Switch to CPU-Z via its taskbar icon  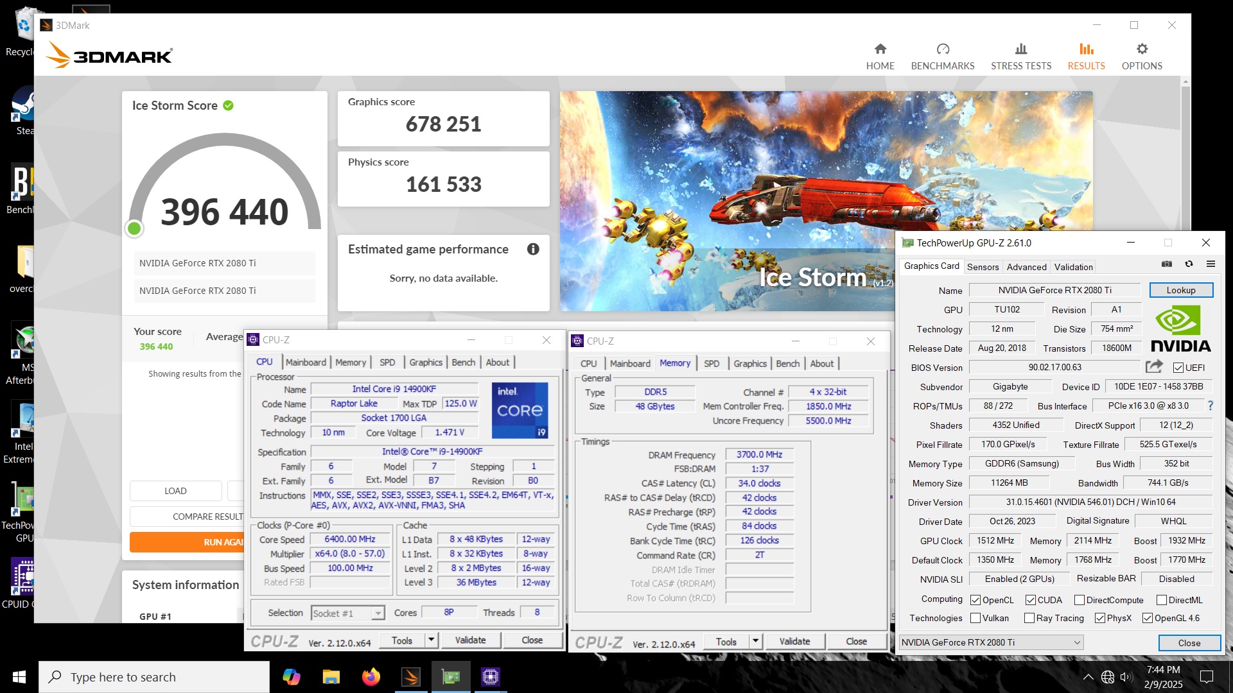coord(491,677)
